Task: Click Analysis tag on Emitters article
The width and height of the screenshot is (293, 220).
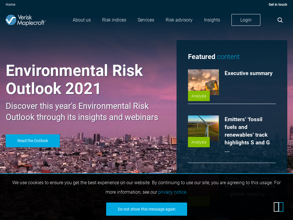Action: coord(199,142)
